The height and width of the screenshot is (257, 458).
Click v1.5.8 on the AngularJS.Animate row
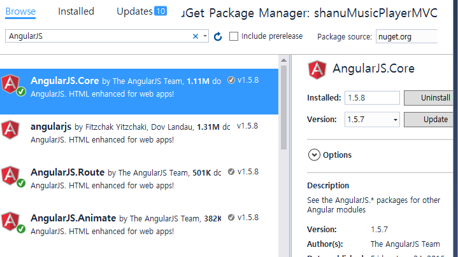tap(248, 218)
